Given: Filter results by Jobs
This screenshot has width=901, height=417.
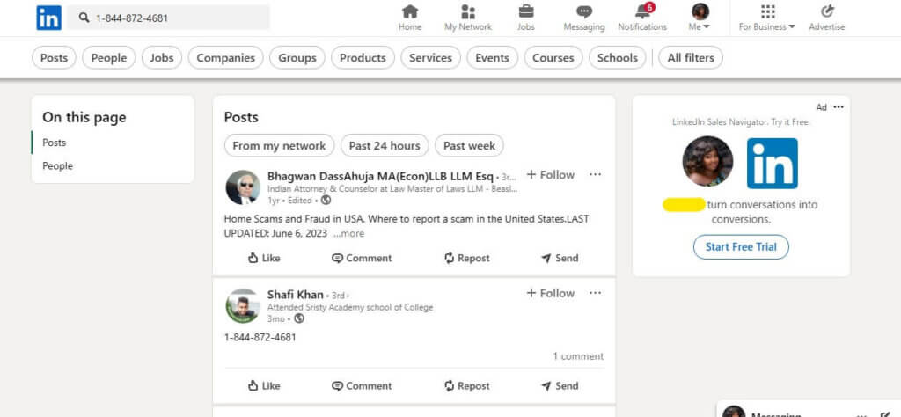Looking at the screenshot, I should (x=162, y=57).
